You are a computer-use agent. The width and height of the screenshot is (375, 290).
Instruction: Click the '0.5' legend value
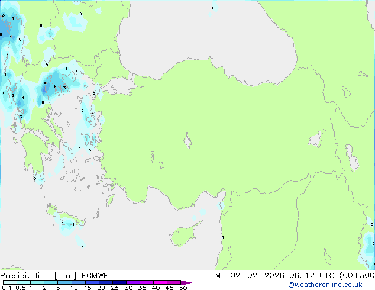tap(20, 288)
